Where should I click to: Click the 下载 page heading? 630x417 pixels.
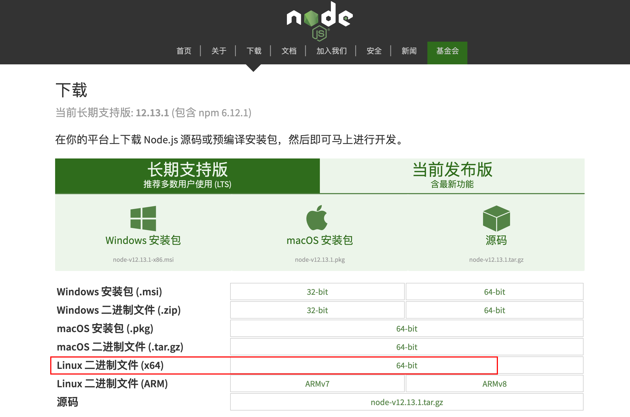(71, 90)
